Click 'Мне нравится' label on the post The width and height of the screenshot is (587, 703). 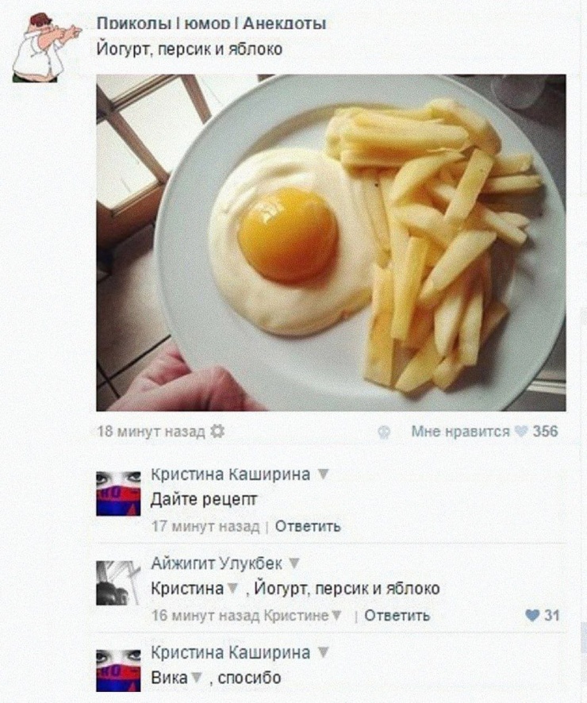(x=461, y=432)
